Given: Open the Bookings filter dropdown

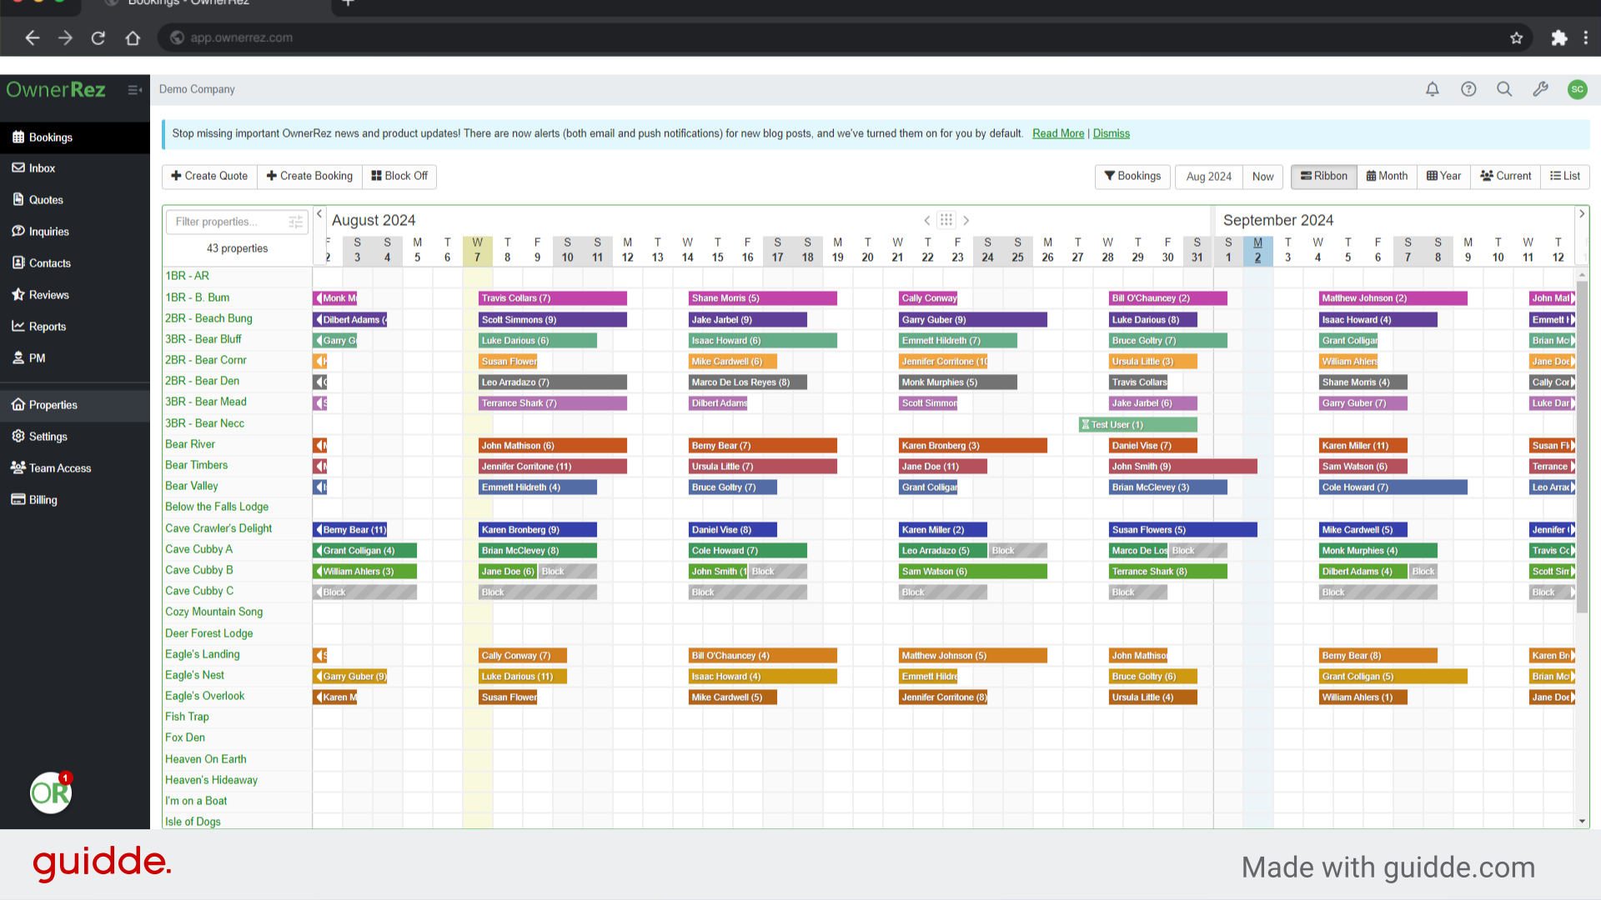Looking at the screenshot, I should tap(1132, 176).
